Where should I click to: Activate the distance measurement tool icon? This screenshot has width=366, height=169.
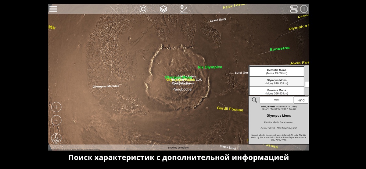[183, 9]
